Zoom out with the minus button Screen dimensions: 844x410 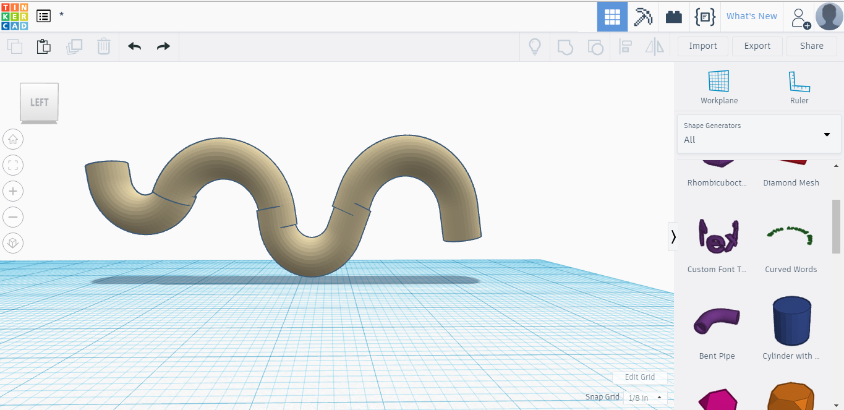13,217
